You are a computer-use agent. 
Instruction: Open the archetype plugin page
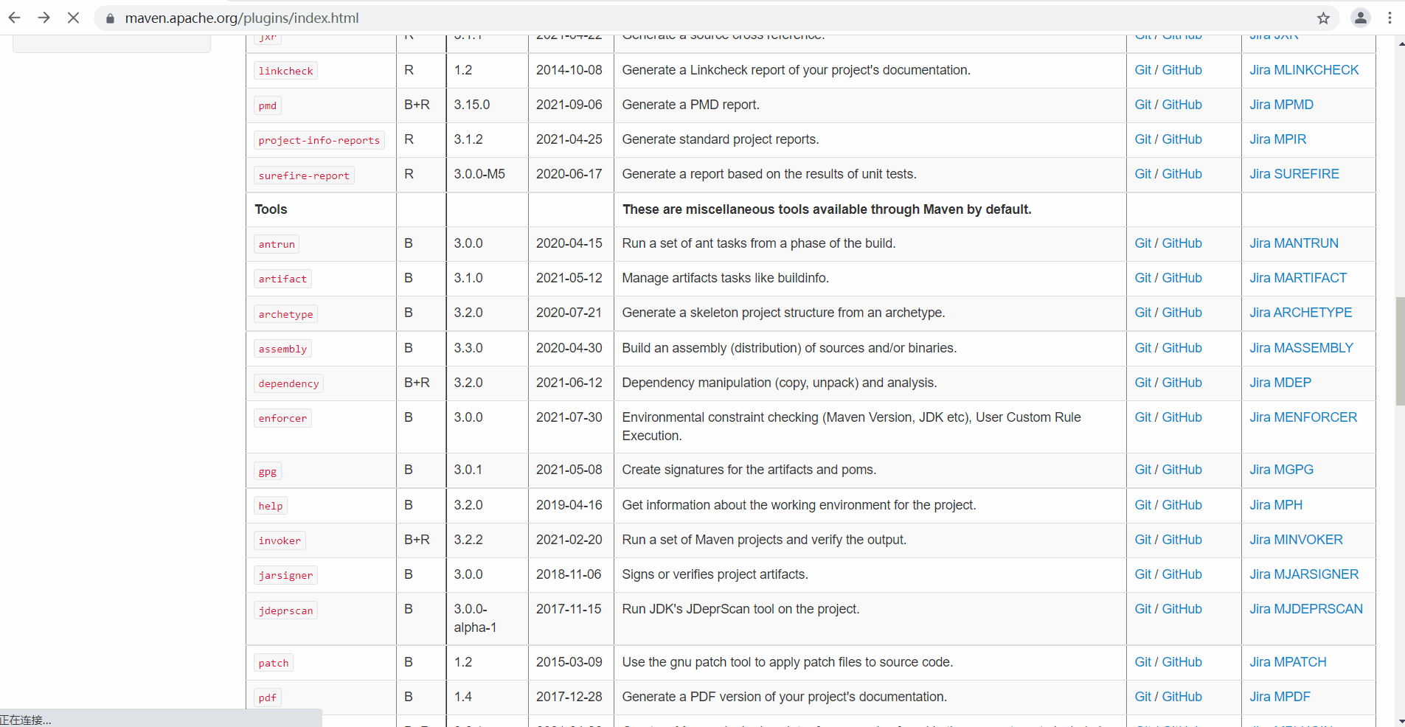pyautogui.click(x=285, y=314)
